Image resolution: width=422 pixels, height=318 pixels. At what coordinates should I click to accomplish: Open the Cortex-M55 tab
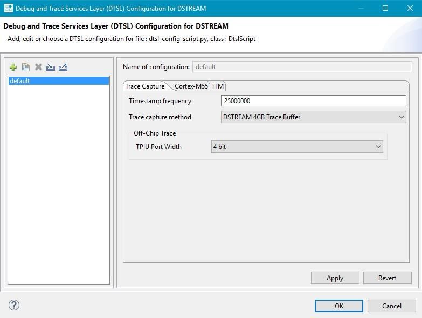click(x=191, y=86)
